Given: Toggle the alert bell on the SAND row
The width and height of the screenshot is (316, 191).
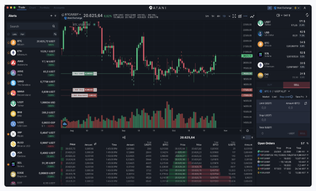Looking at the screenshot, I should point(8,83).
